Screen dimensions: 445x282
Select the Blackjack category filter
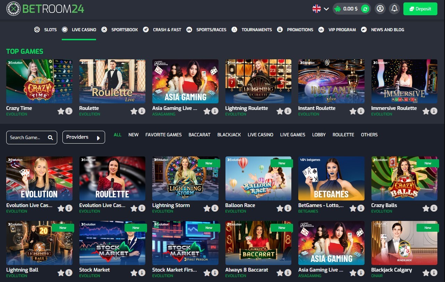click(229, 135)
